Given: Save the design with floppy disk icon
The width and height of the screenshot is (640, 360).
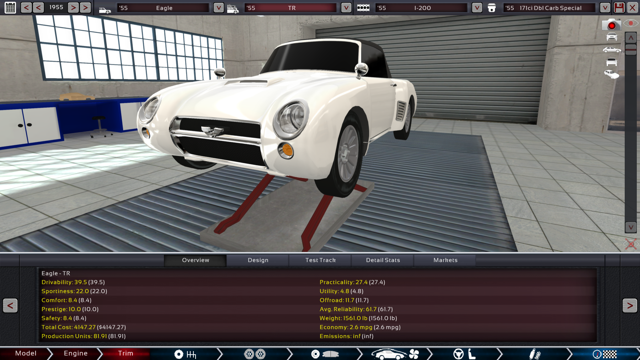Looking at the screenshot, I should [619, 7].
